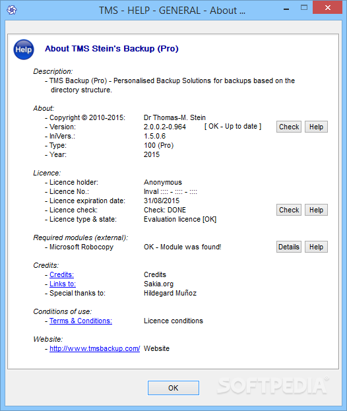
Task: Follow the 'Links to:' hyperlink
Action: click(x=63, y=284)
